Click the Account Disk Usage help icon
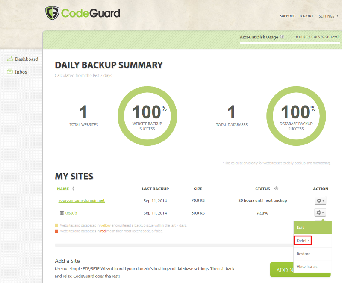Image resolution: width=342 pixels, height=283 pixels. 283,37
